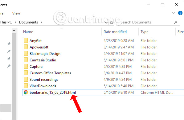Select the Camtasia Studio folder icon
The image size is (184, 120).
point(26,60)
